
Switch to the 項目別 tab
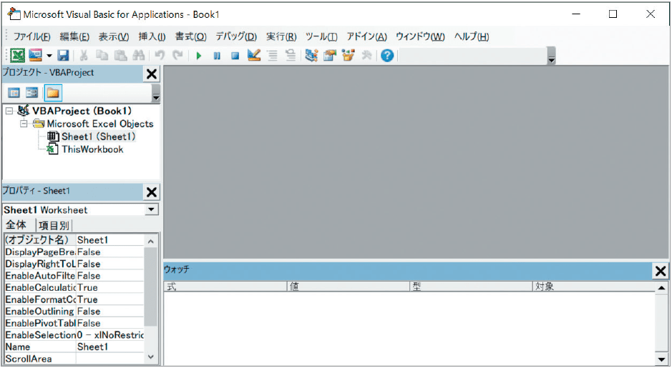54,225
